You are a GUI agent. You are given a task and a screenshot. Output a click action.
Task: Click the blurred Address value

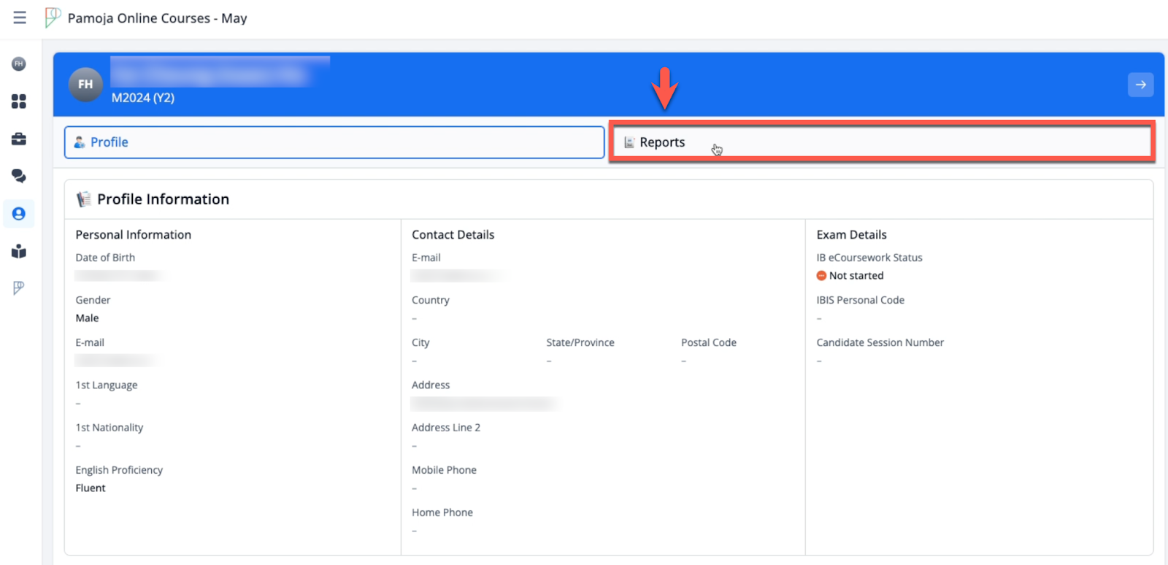[x=483, y=404]
